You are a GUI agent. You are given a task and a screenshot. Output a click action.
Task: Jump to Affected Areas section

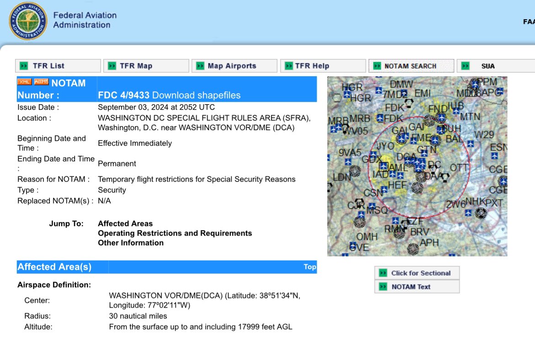point(125,223)
